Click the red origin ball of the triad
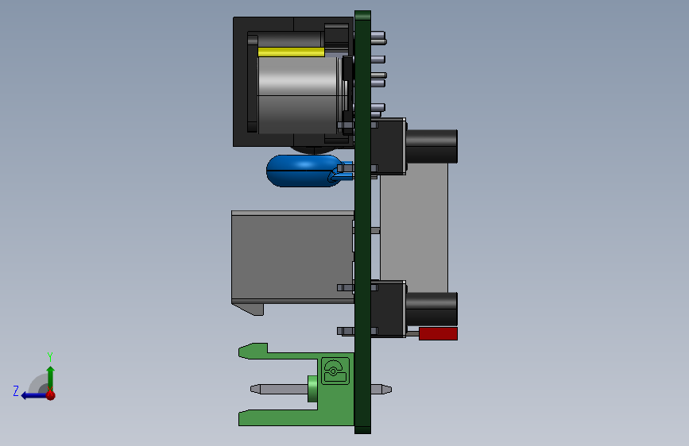This screenshot has height=446, width=689. pos(51,395)
